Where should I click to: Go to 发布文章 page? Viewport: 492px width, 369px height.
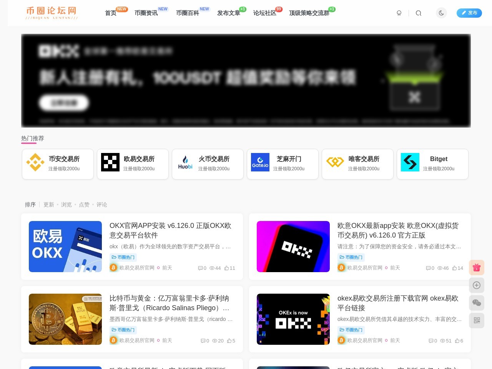(x=229, y=13)
